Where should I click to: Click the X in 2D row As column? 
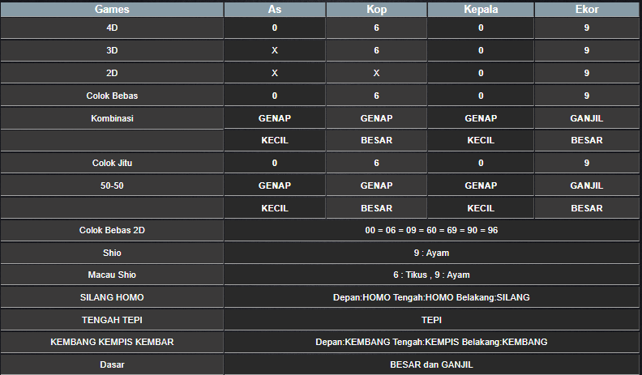click(x=275, y=73)
